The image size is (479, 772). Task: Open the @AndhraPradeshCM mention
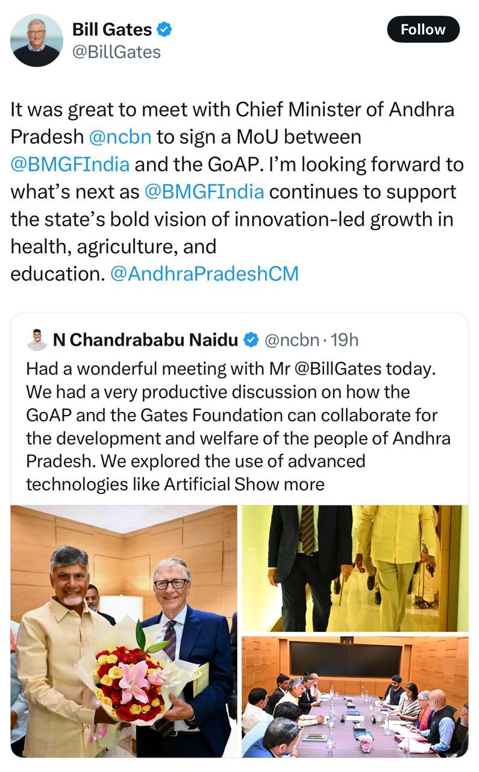[x=205, y=274]
